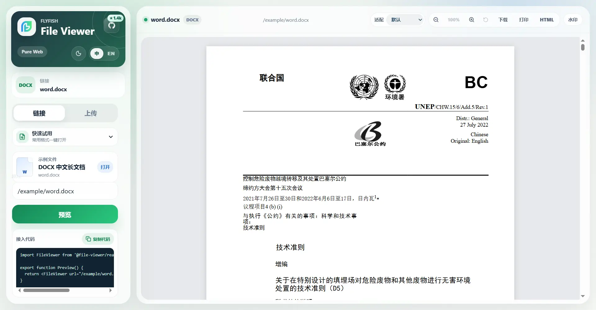Click right arrow of code scrollbar
The image size is (596, 310).
click(111, 290)
